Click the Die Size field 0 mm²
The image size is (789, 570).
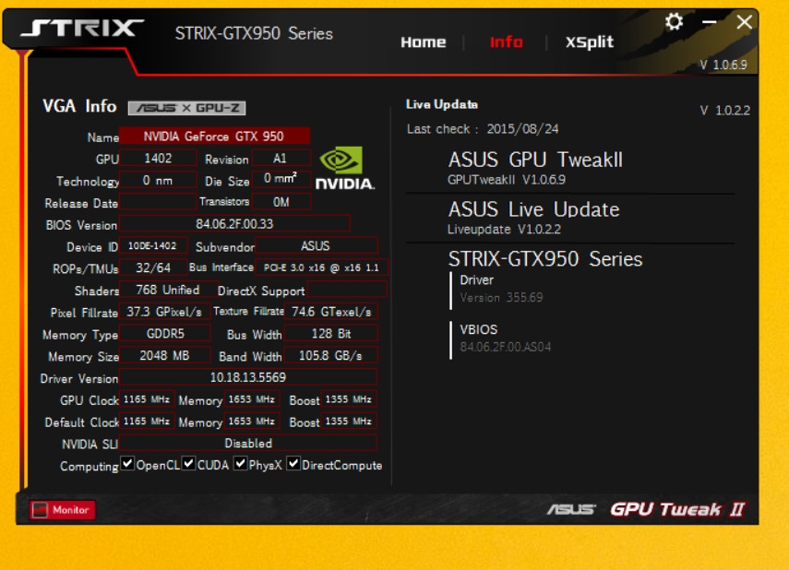pyautogui.click(x=281, y=179)
